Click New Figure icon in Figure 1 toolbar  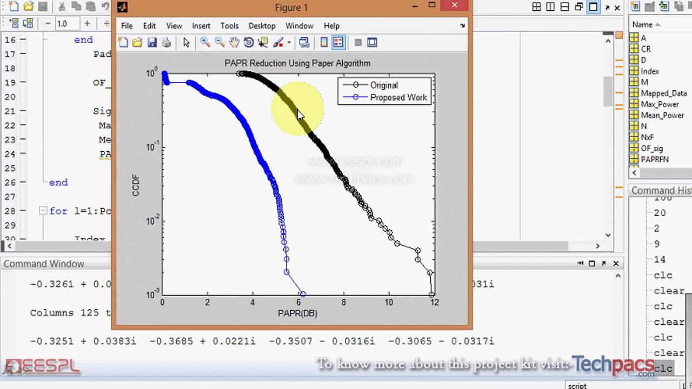click(123, 42)
